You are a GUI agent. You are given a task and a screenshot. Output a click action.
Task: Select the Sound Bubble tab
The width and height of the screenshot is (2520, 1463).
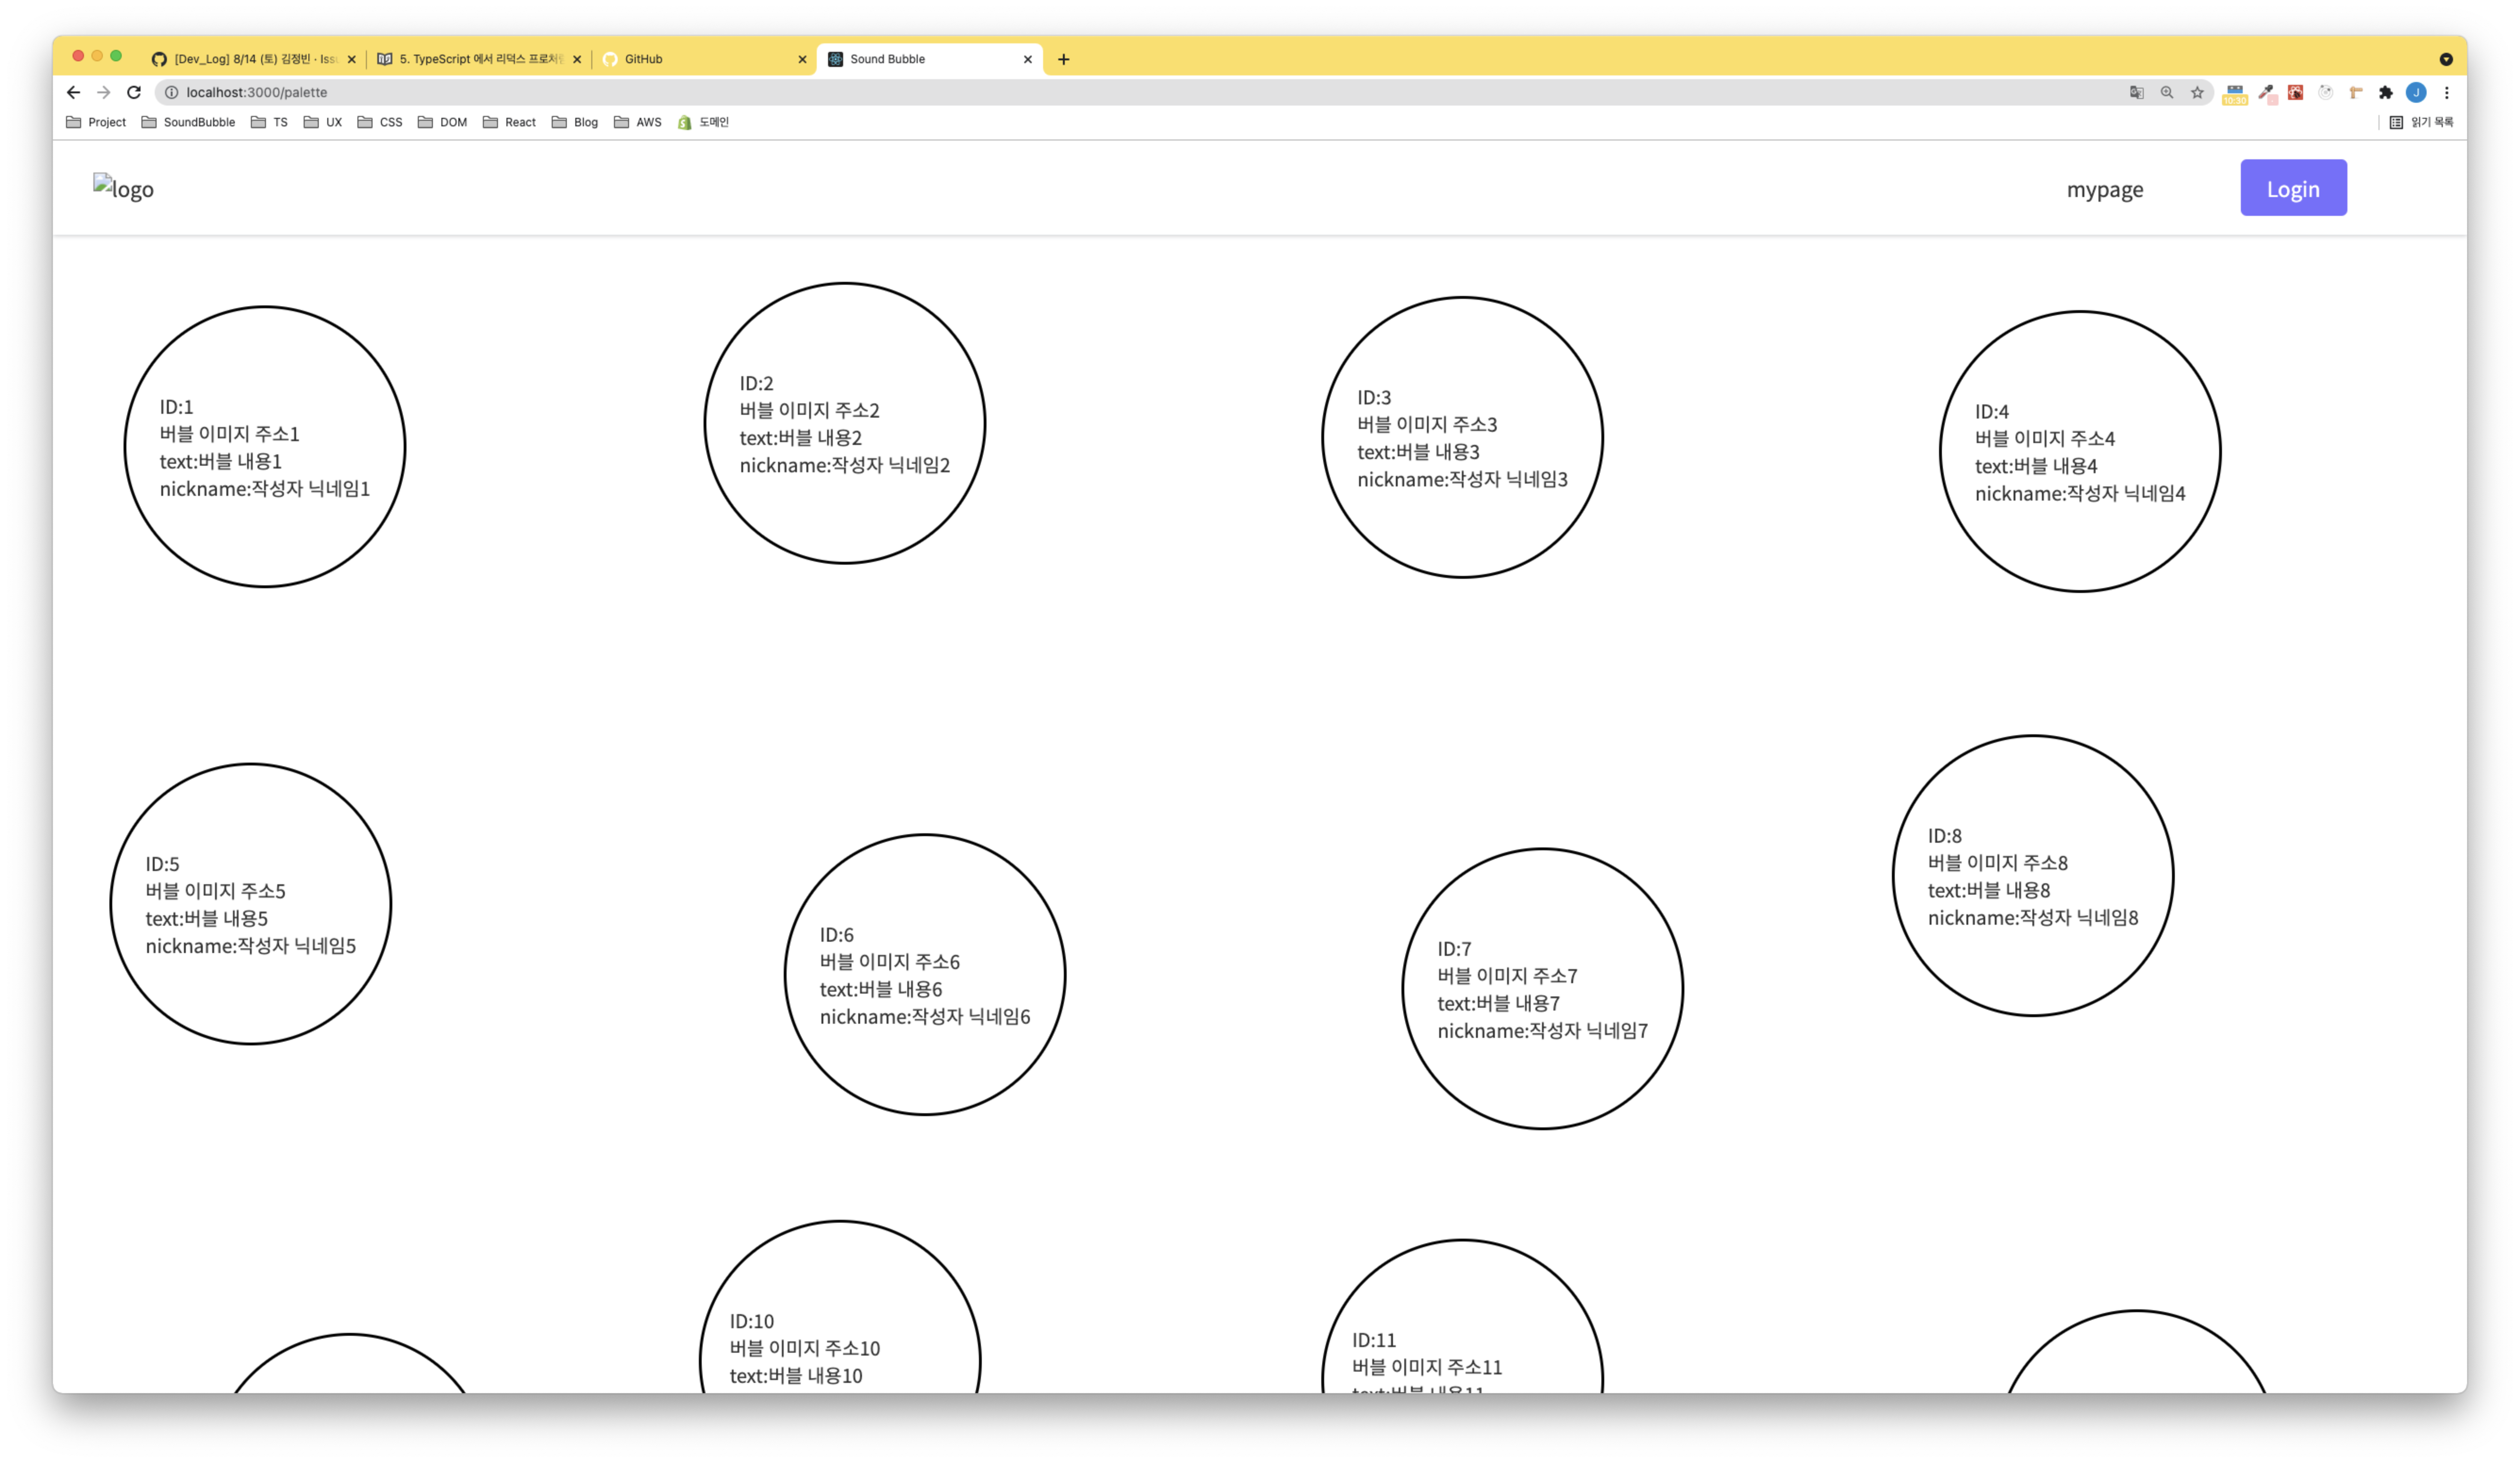[930, 59]
